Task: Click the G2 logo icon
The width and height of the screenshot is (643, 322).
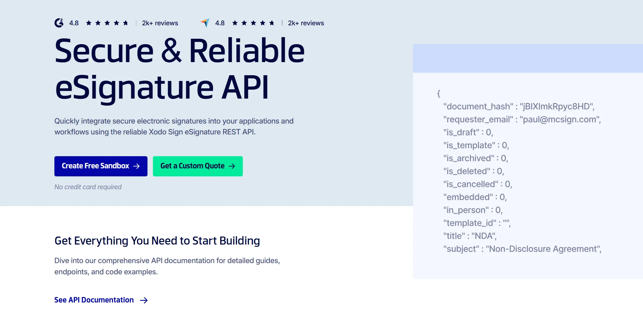Action: (x=59, y=23)
